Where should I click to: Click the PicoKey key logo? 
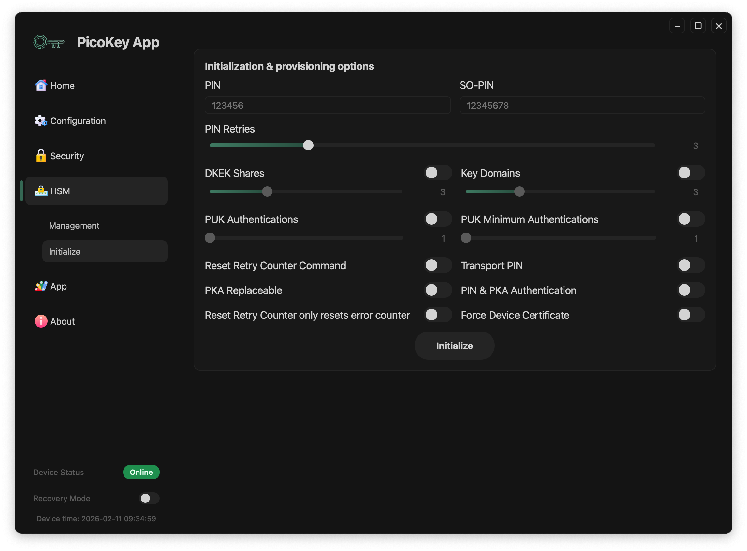49,42
